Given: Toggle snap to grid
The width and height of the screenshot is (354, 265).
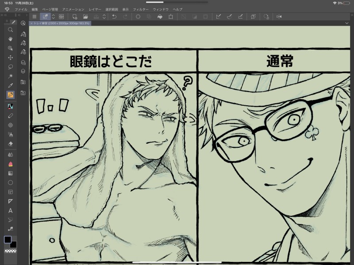Looking at the screenshot, I should [x=240, y=16].
